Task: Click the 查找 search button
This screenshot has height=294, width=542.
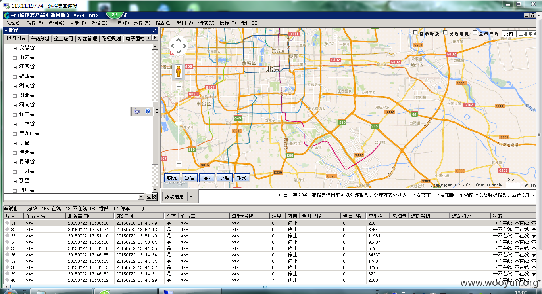Action: point(151,197)
